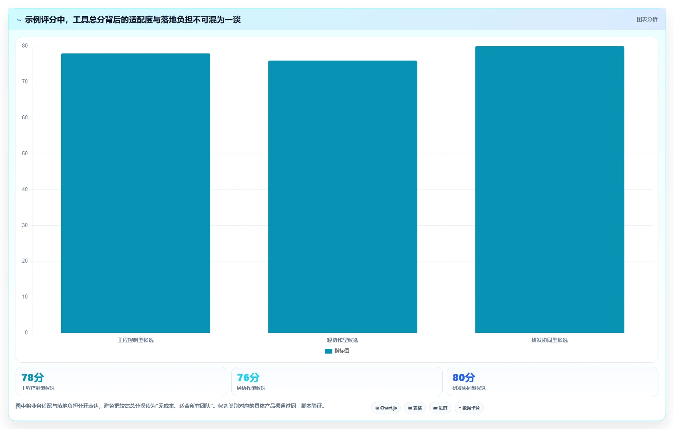Click the footnote text beginning 图中将业务适配
Image resolution: width=674 pixels, height=429 pixels.
pos(171,406)
